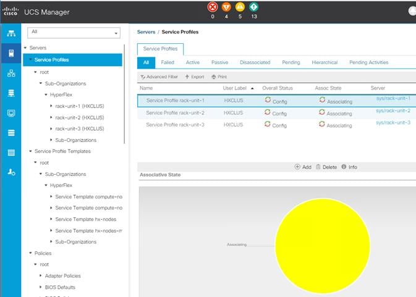Switch to the Disassociated tab
This screenshot has width=416, height=297.
255,62
